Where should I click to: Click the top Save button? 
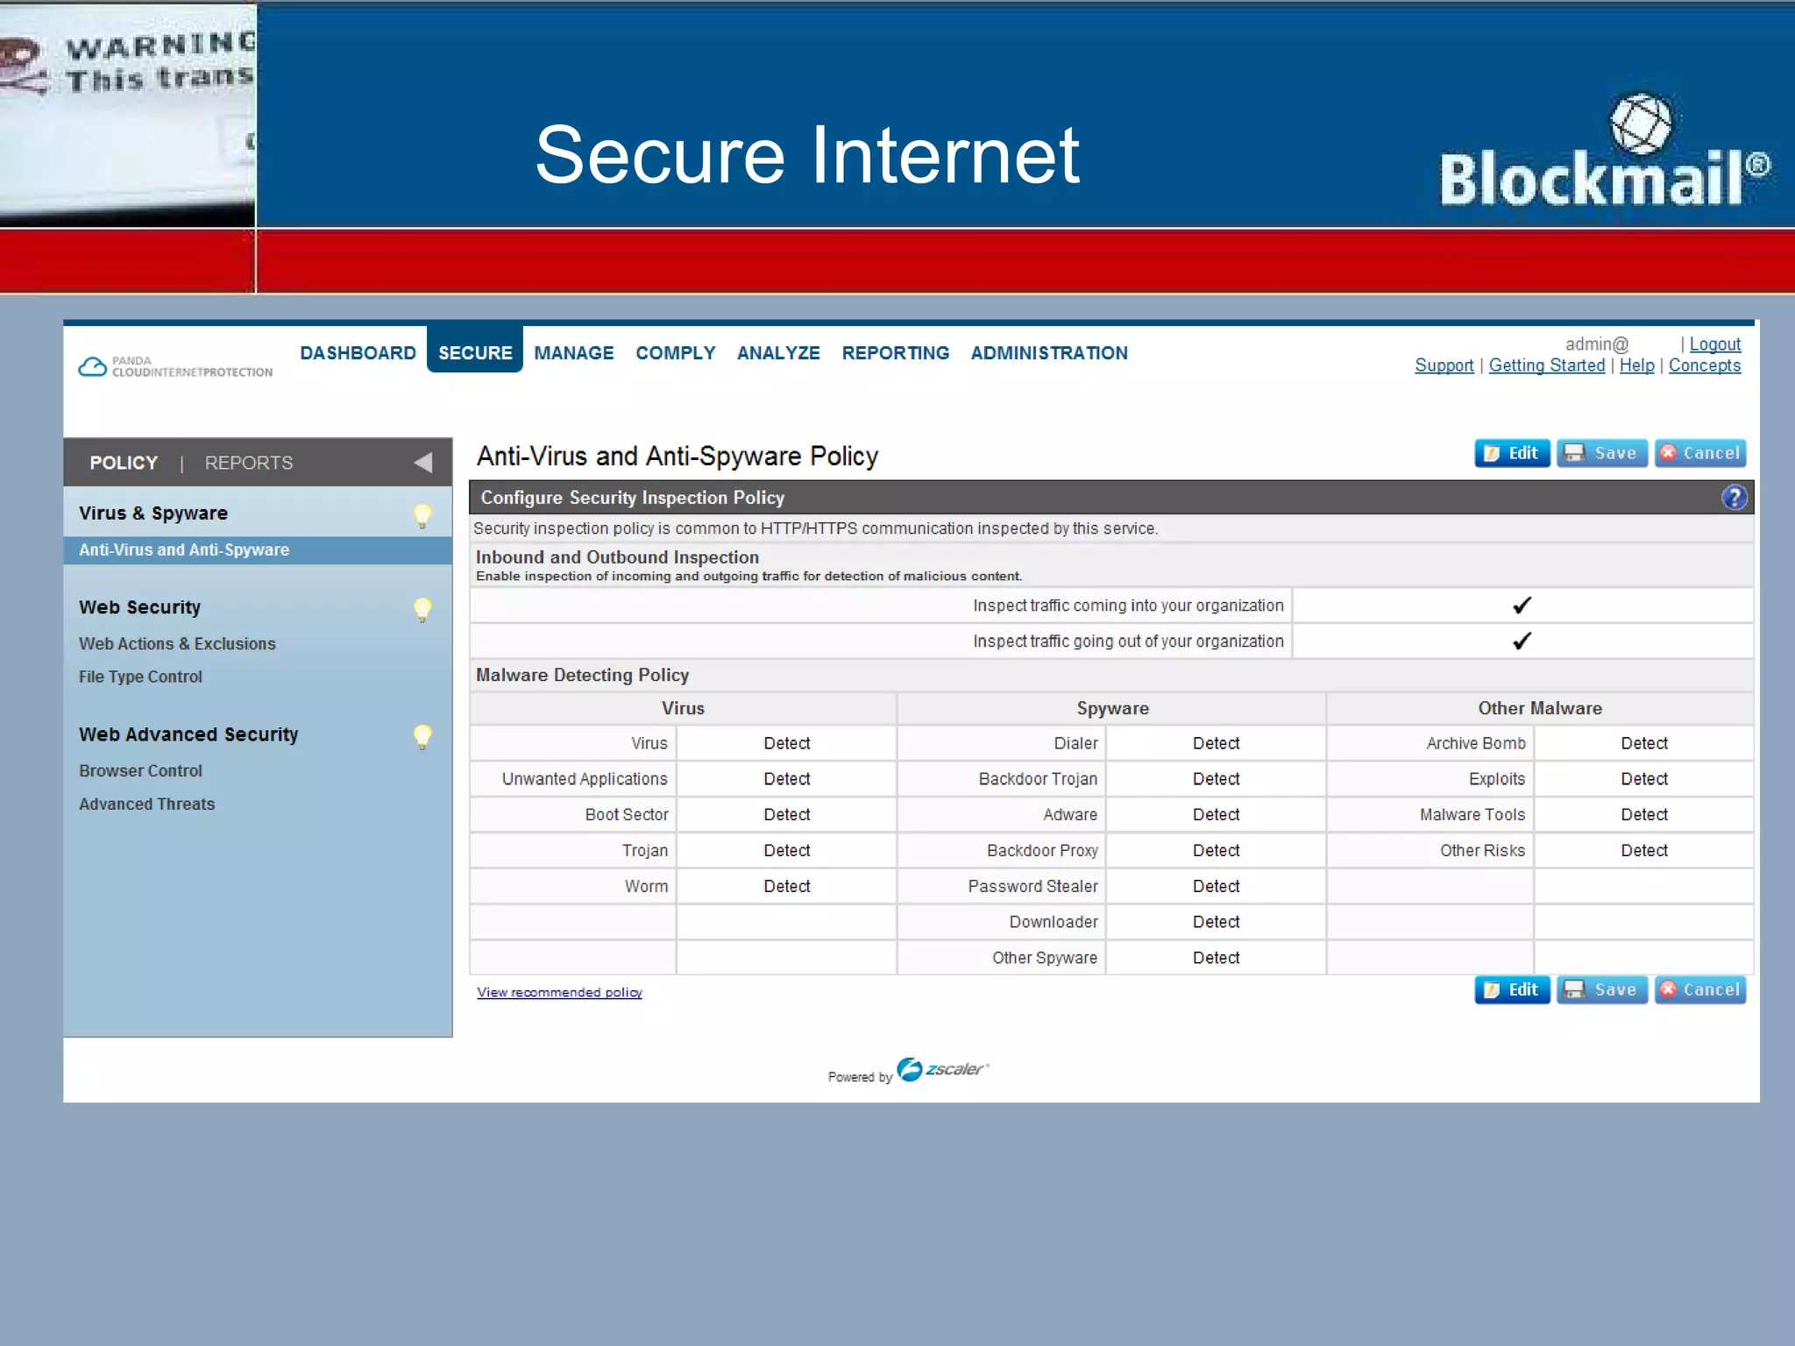(x=1601, y=453)
